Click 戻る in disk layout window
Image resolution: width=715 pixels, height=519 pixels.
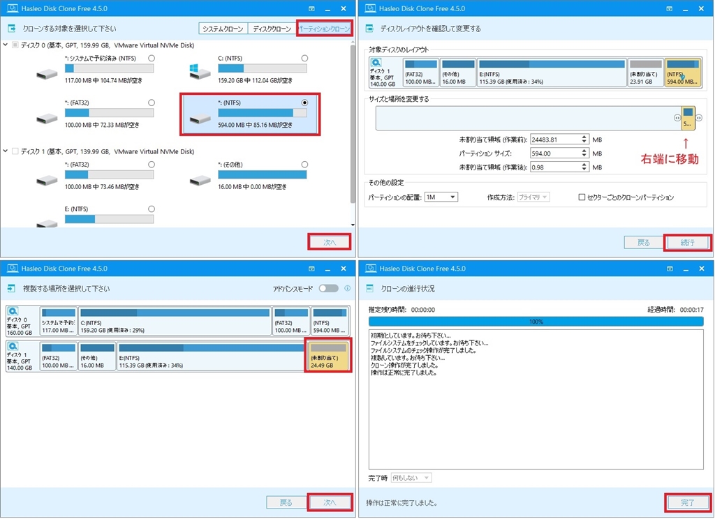[x=643, y=243]
